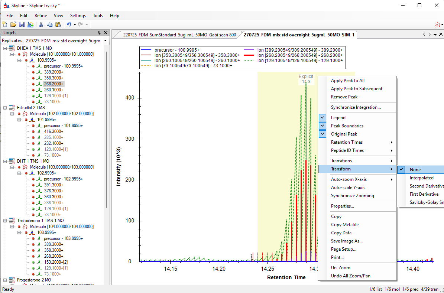Click Apply Peak to All
Viewport: 444px width, 293px height.
pyautogui.click(x=347, y=81)
